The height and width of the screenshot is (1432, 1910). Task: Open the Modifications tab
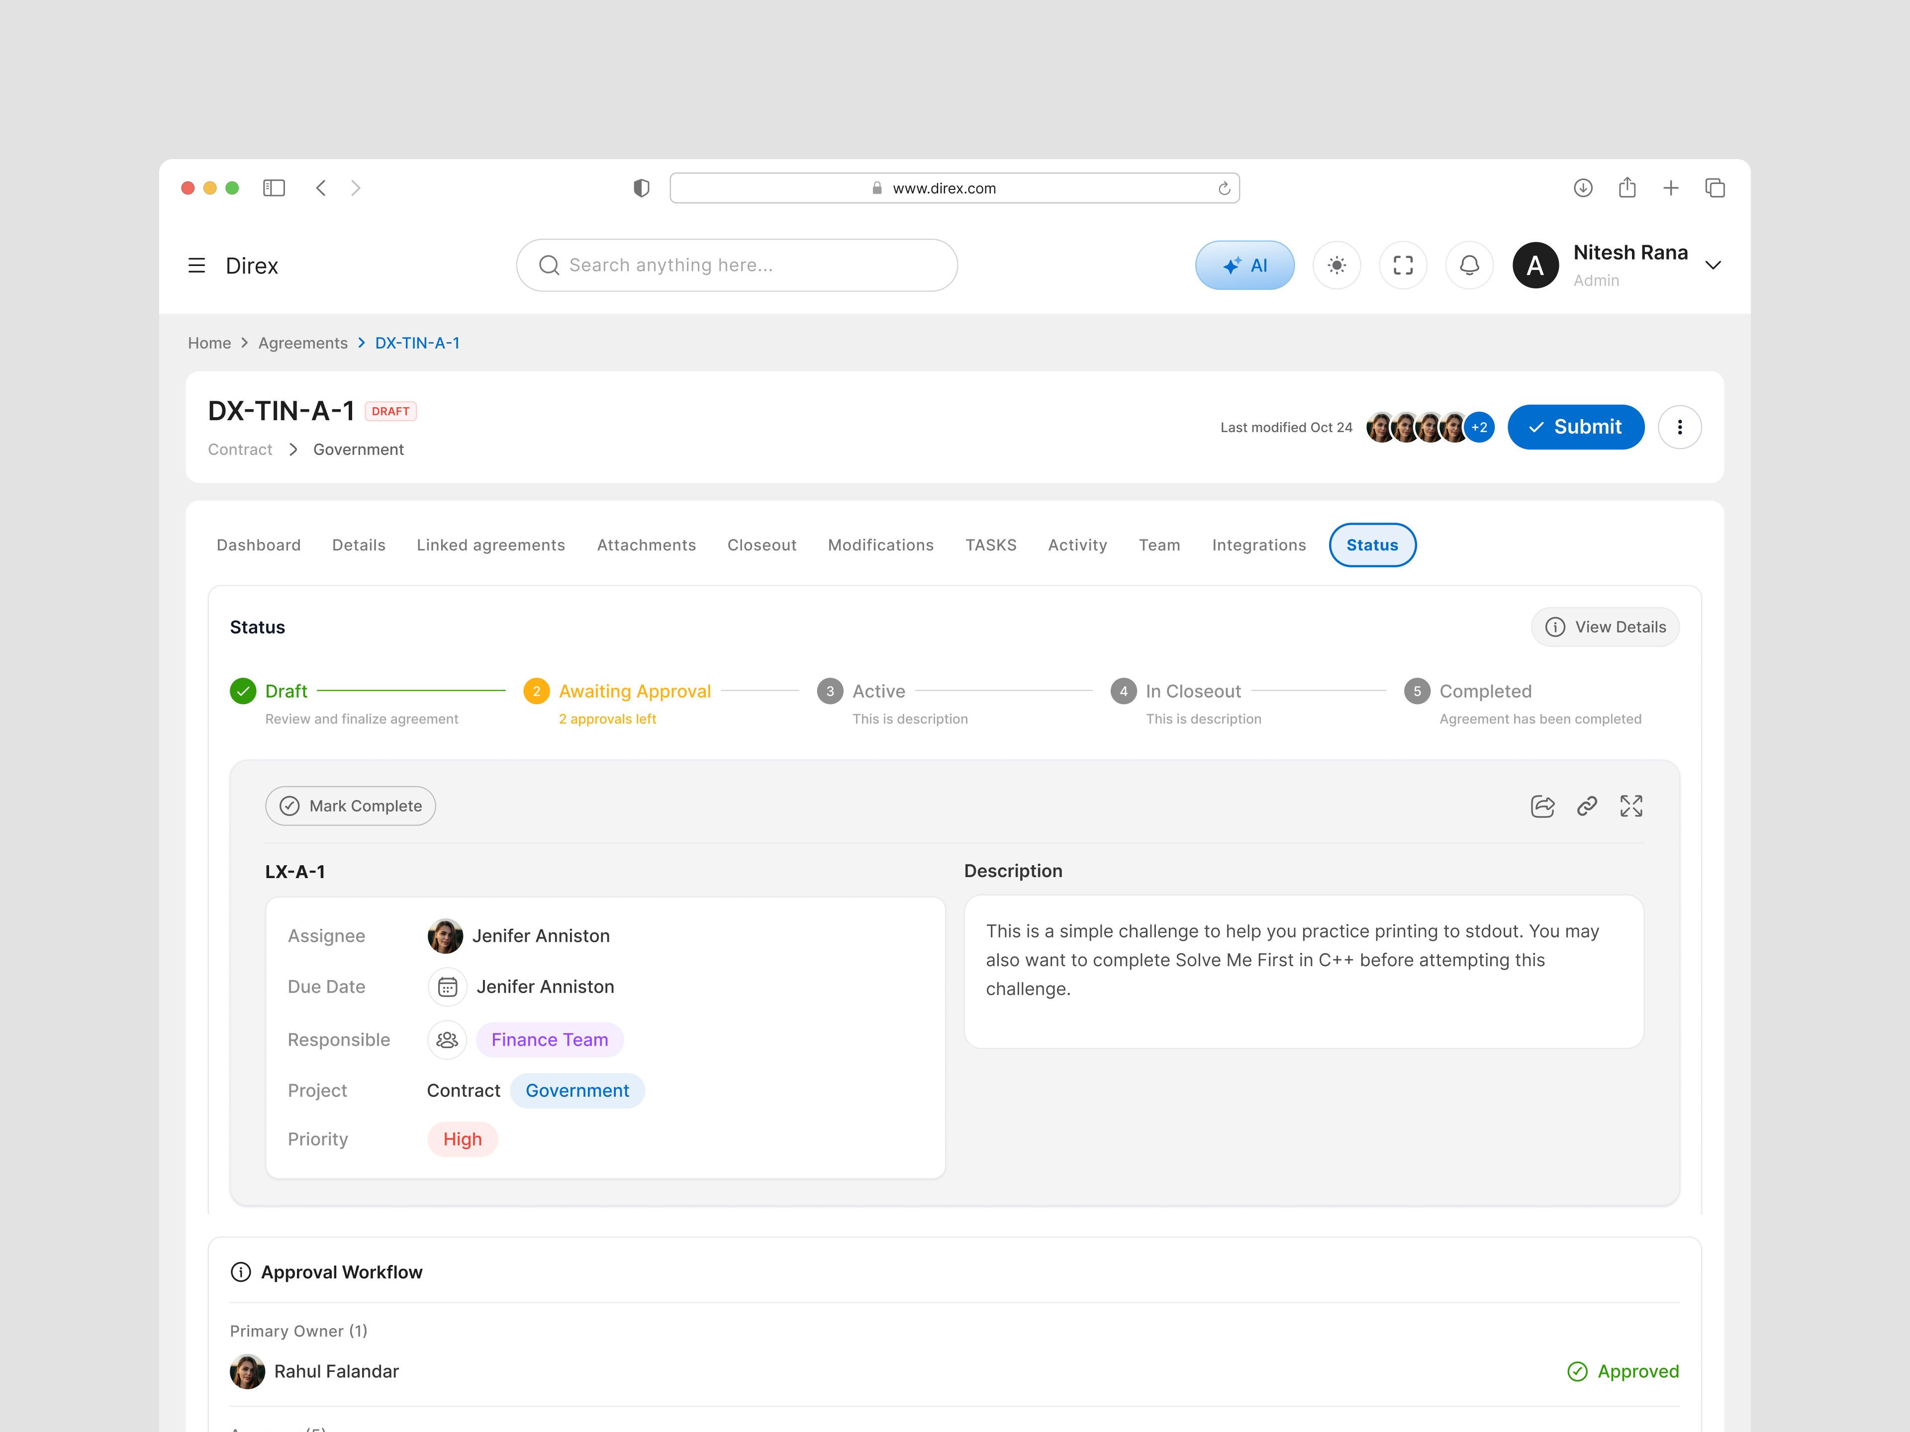[881, 545]
